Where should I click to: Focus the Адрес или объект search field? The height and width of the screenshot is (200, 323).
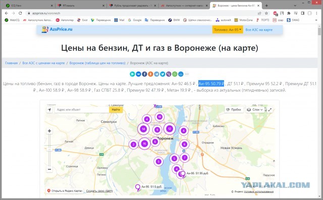coord(82,110)
